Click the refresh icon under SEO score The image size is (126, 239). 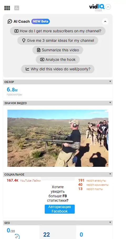click(x=17, y=237)
